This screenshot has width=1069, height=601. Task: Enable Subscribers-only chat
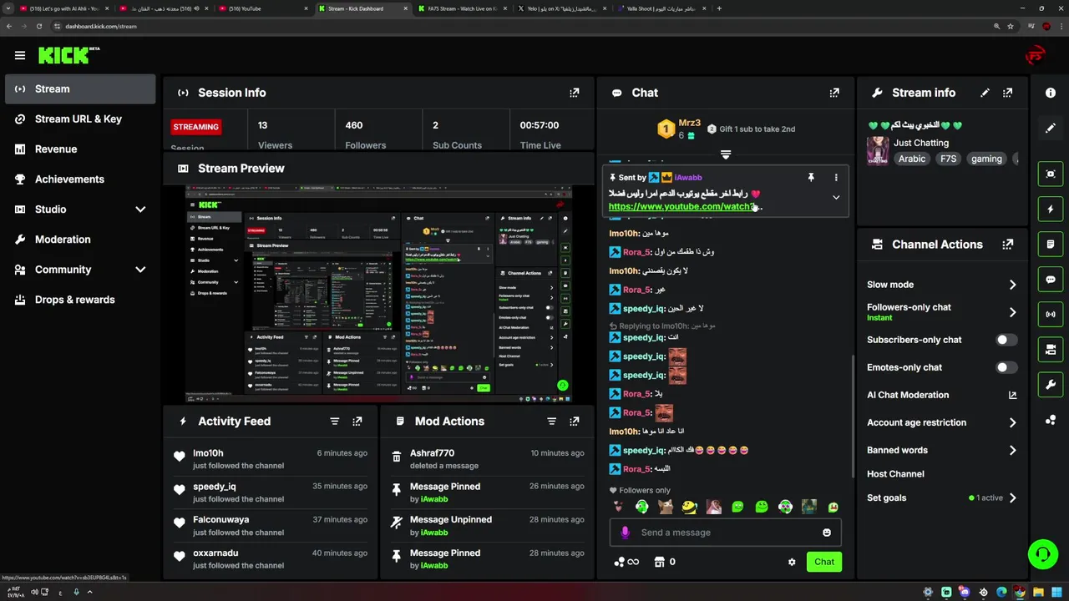point(1006,340)
